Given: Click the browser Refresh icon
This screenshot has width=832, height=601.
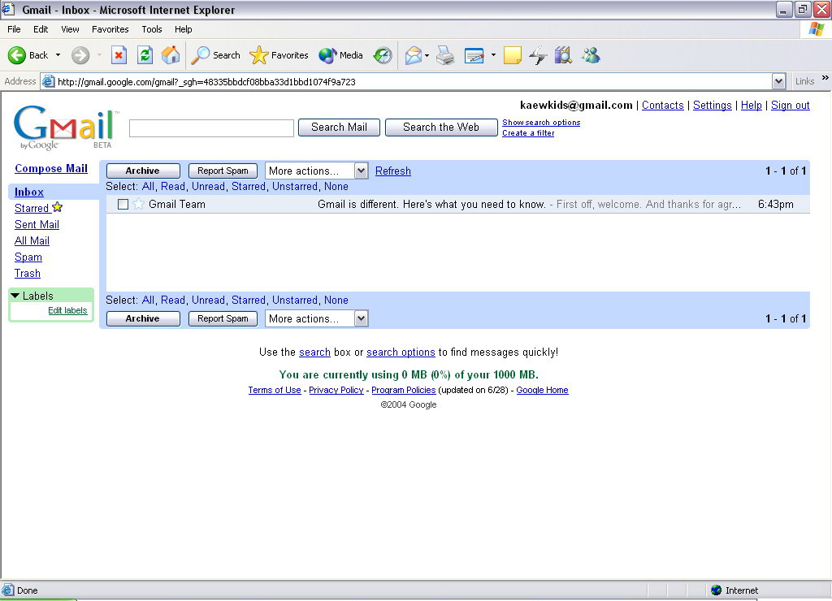Looking at the screenshot, I should (x=145, y=55).
